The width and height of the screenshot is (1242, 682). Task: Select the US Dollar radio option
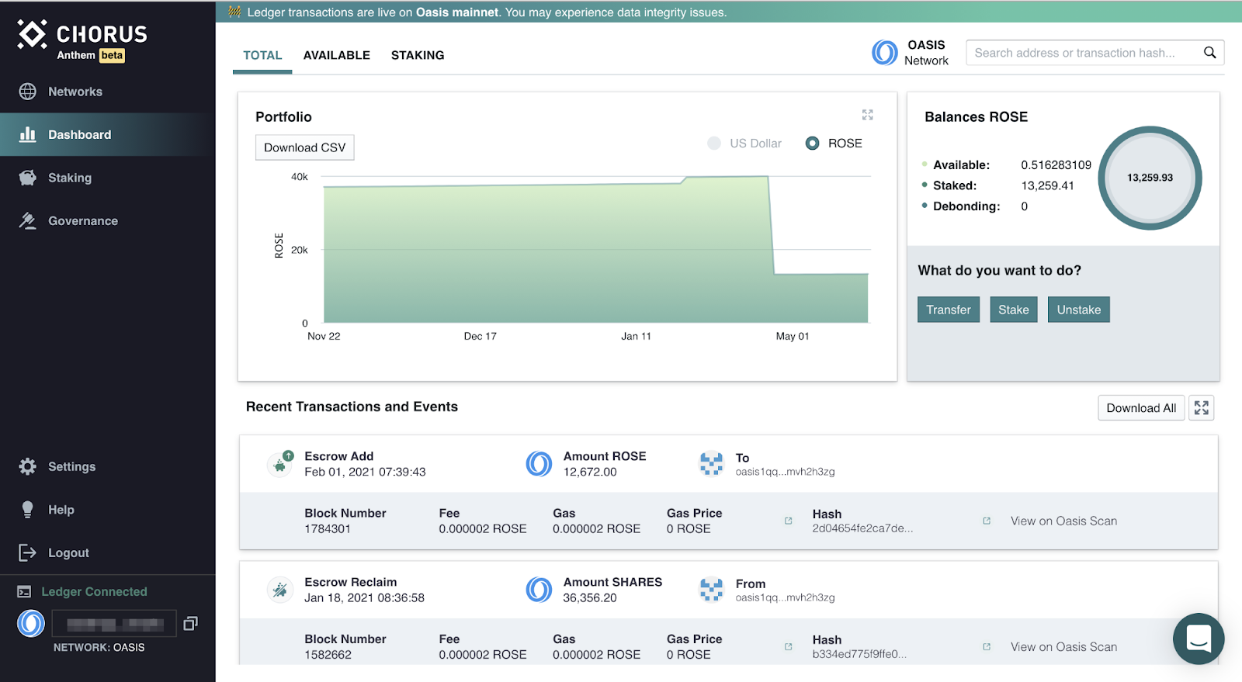point(714,144)
